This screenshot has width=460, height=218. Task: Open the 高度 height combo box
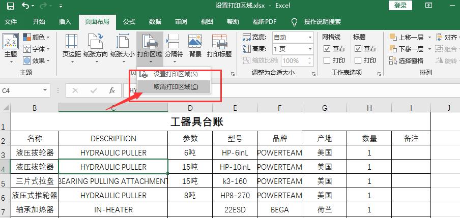pos(293,49)
